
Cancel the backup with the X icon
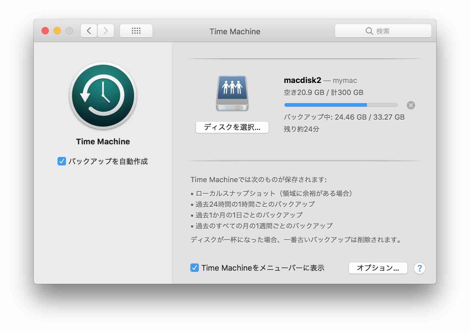pos(411,105)
